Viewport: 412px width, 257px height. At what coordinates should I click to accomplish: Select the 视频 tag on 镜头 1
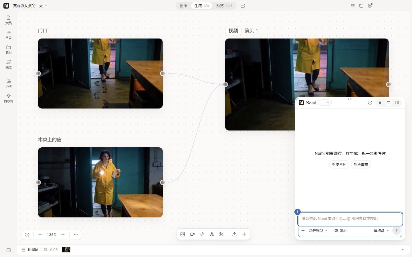point(233,31)
